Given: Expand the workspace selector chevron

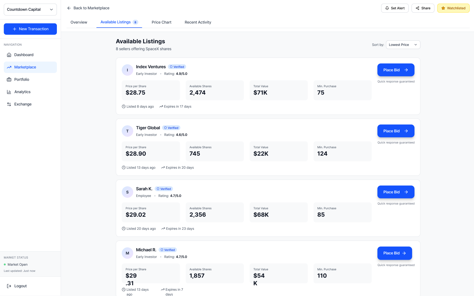Looking at the screenshot, I should (x=52, y=9).
